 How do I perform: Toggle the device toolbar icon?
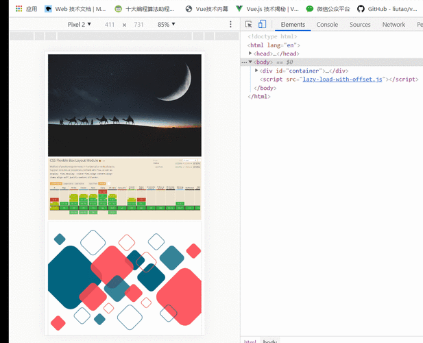pos(262,25)
